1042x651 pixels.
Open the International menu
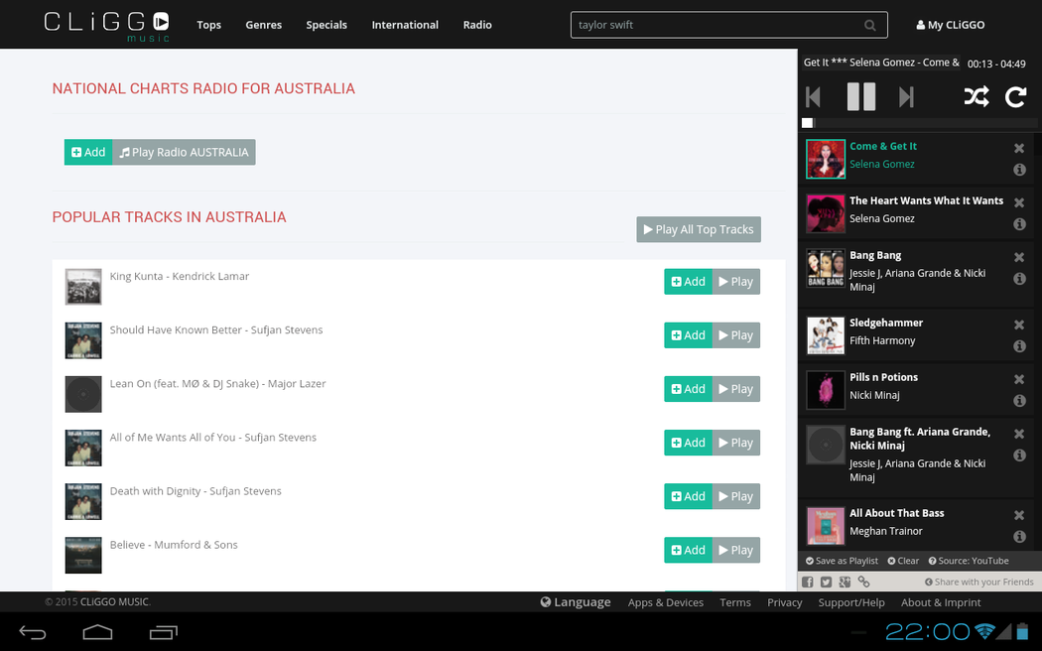pos(405,25)
